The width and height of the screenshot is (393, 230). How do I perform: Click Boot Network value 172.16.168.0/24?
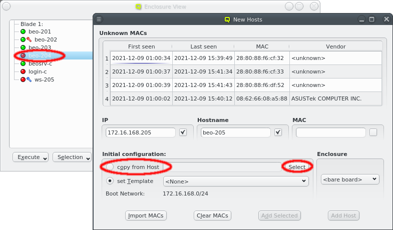[x=185, y=193]
